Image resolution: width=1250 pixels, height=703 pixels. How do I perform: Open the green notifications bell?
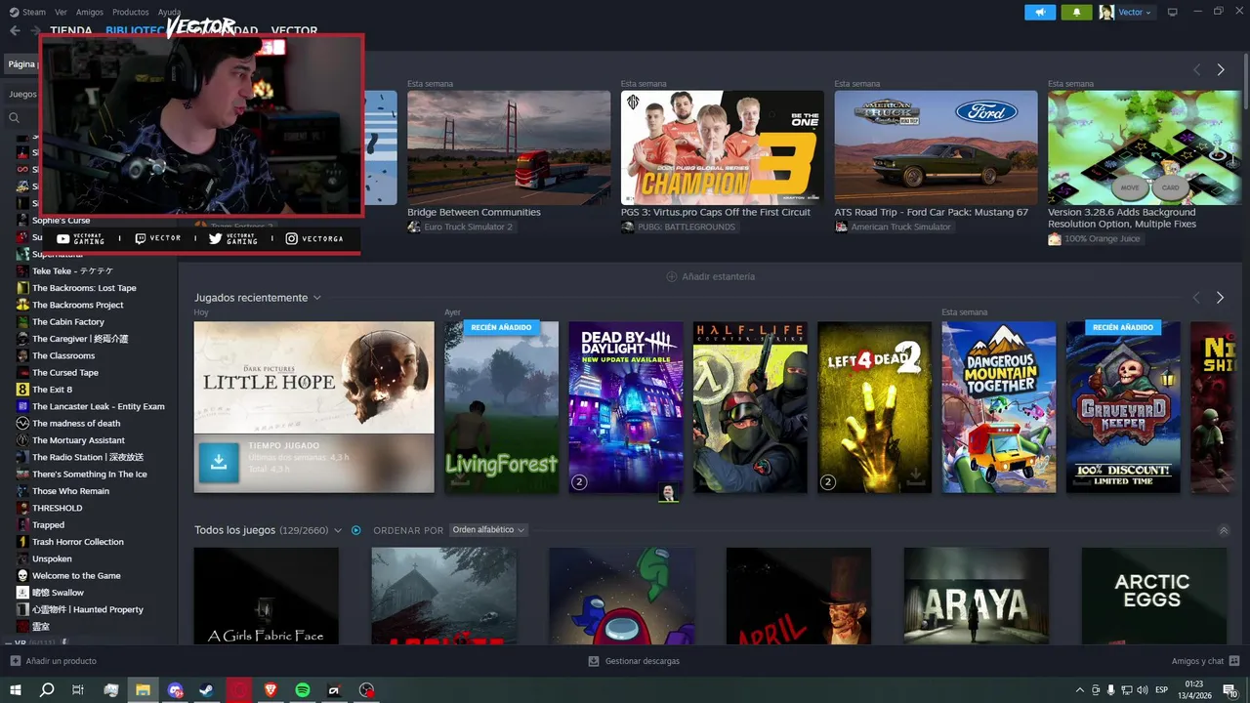(x=1077, y=12)
